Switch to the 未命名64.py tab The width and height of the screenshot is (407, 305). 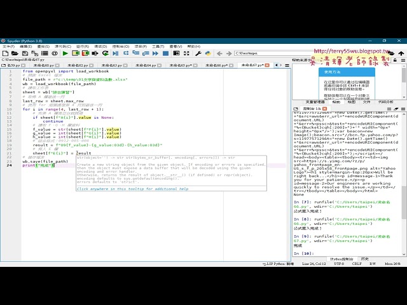[x=146, y=65]
